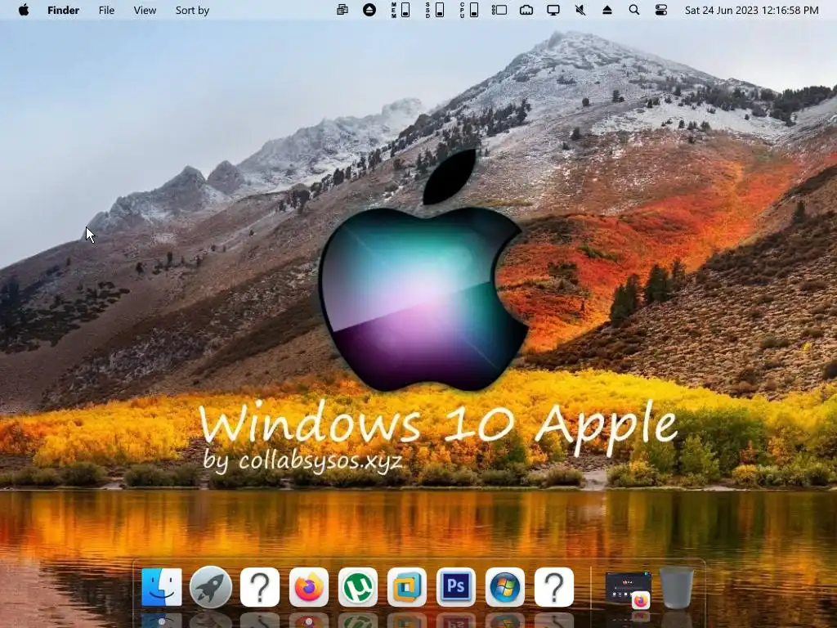Open the View menu

coord(145,10)
